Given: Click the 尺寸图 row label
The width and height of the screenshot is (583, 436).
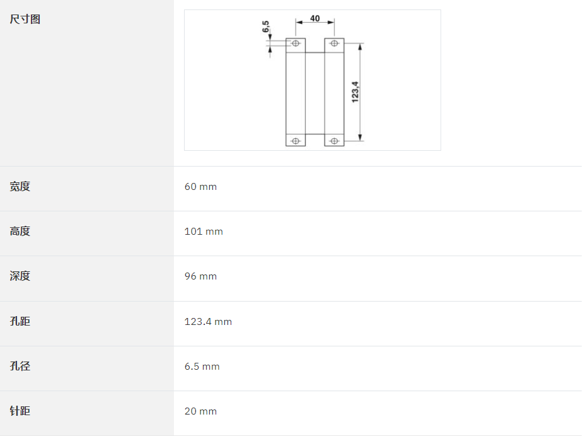Looking at the screenshot, I should coord(25,19).
